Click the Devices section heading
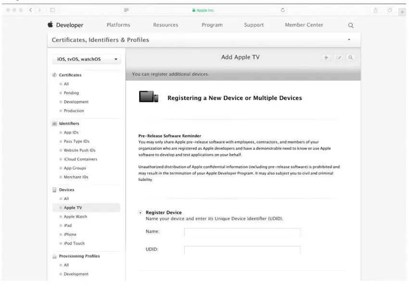Image resolution: width=409 pixels, height=286 pixels. click(66, 190)
